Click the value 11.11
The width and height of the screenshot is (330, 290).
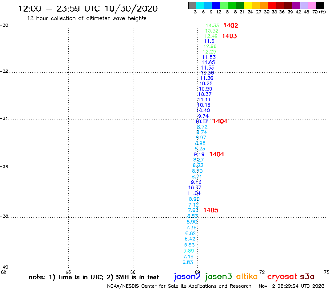pos(204,100)
